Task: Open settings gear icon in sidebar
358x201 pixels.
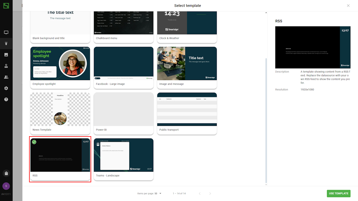Action: tap(6, 88)
